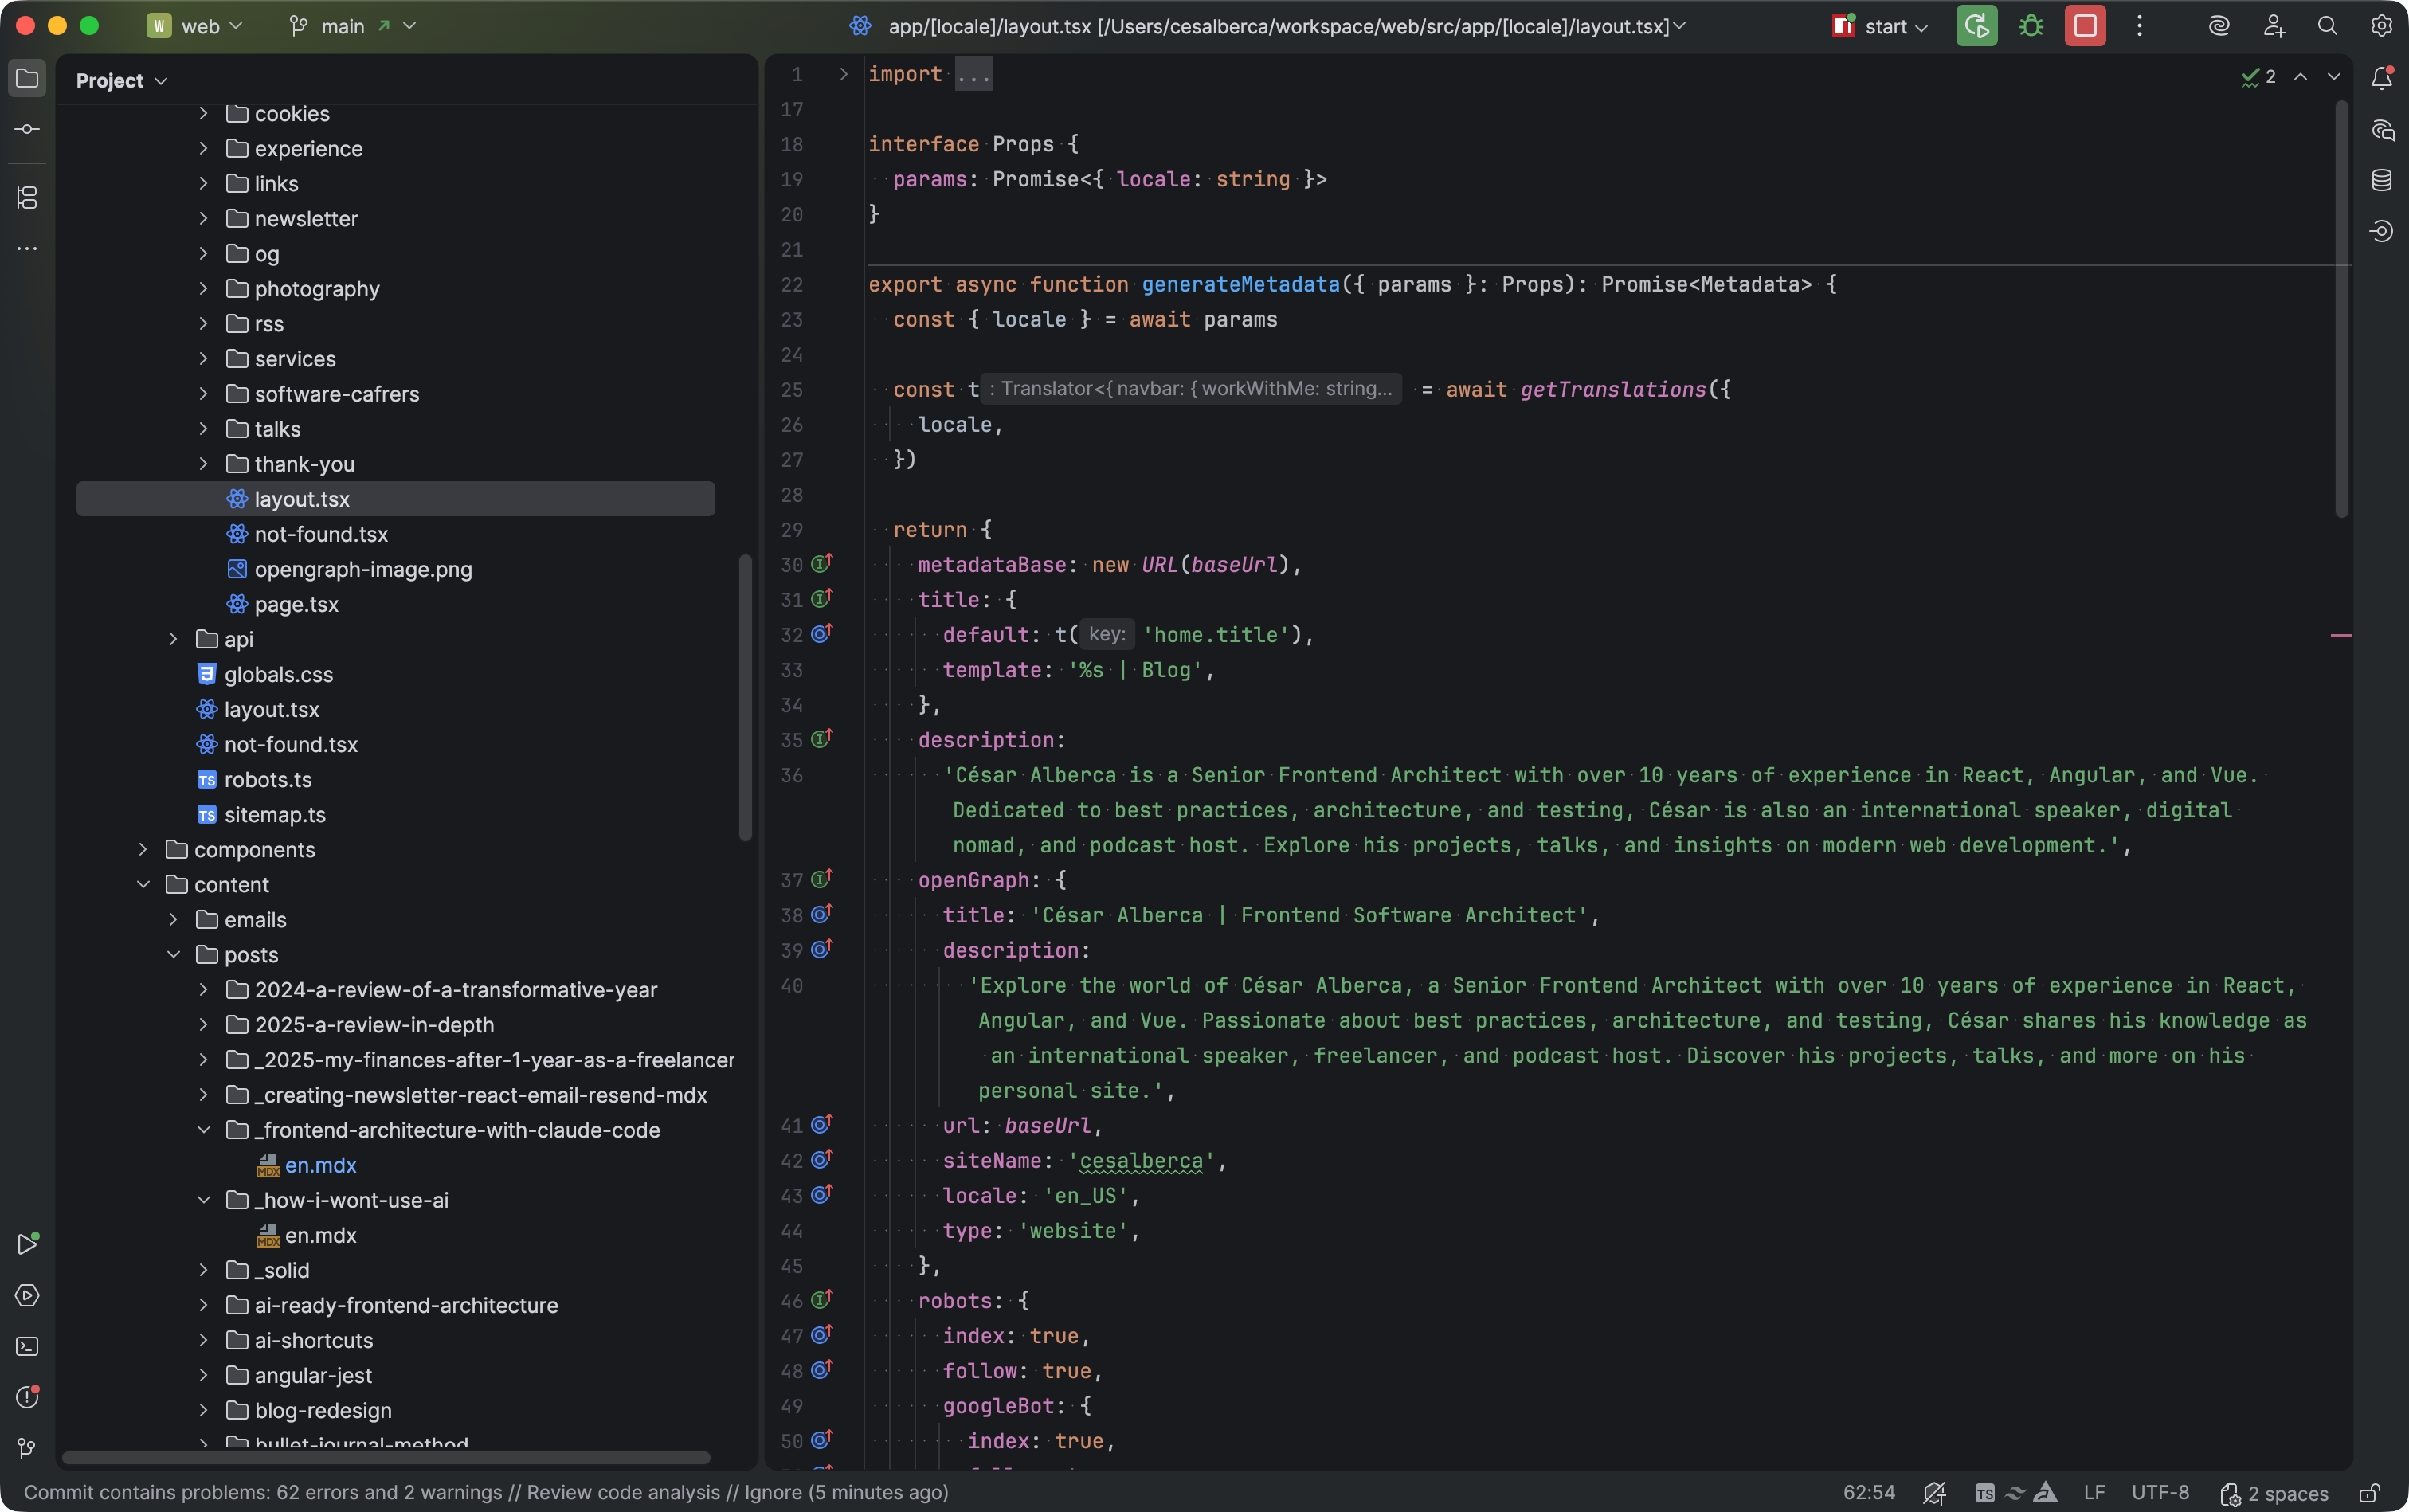Open the Commit tool window icon

(27, 129)
